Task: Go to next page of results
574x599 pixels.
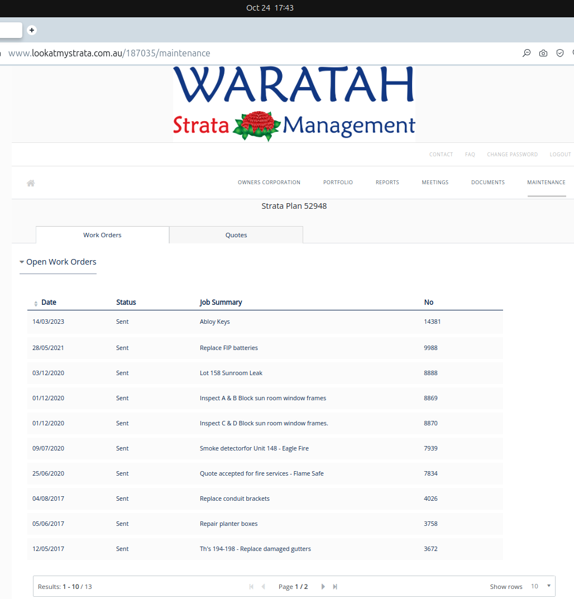Action: (323, 587)
